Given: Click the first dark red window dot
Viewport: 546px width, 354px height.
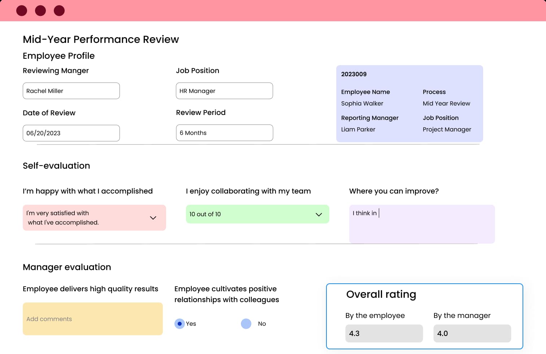Looking at the screenshot, I should pos(22,11).
